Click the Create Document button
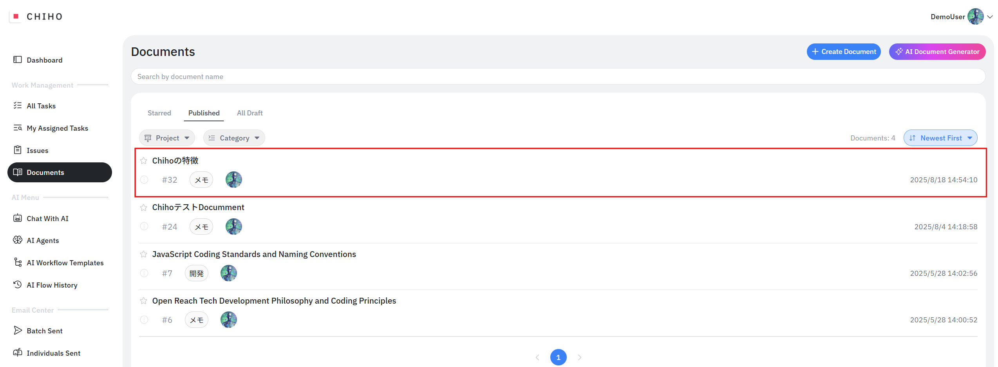This screenshot has height=367, width=998. (x=843, y=52)
